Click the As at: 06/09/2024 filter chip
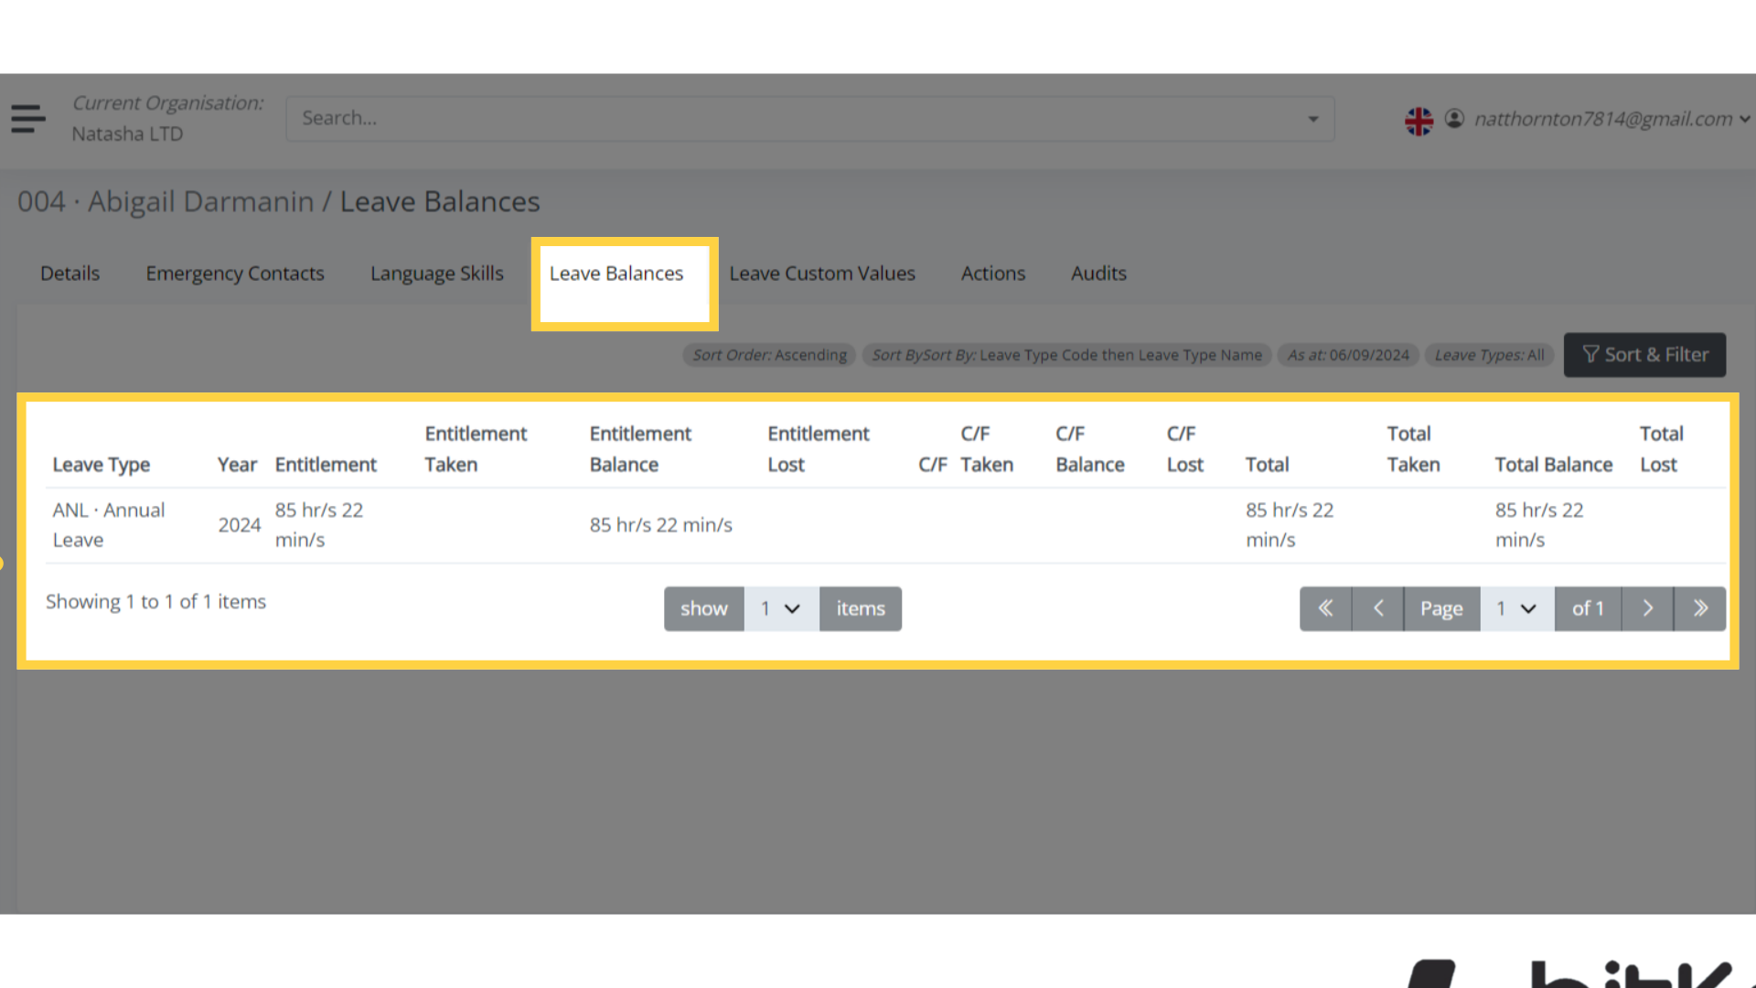The image size is (1756, 988). (1348, 355)
